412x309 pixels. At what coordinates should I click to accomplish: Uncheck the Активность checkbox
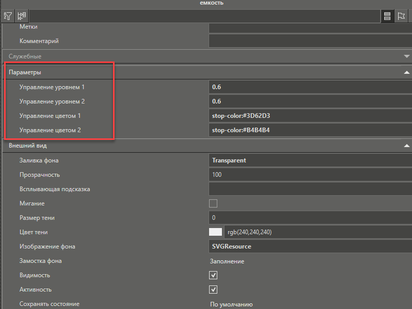pos(213,290)
